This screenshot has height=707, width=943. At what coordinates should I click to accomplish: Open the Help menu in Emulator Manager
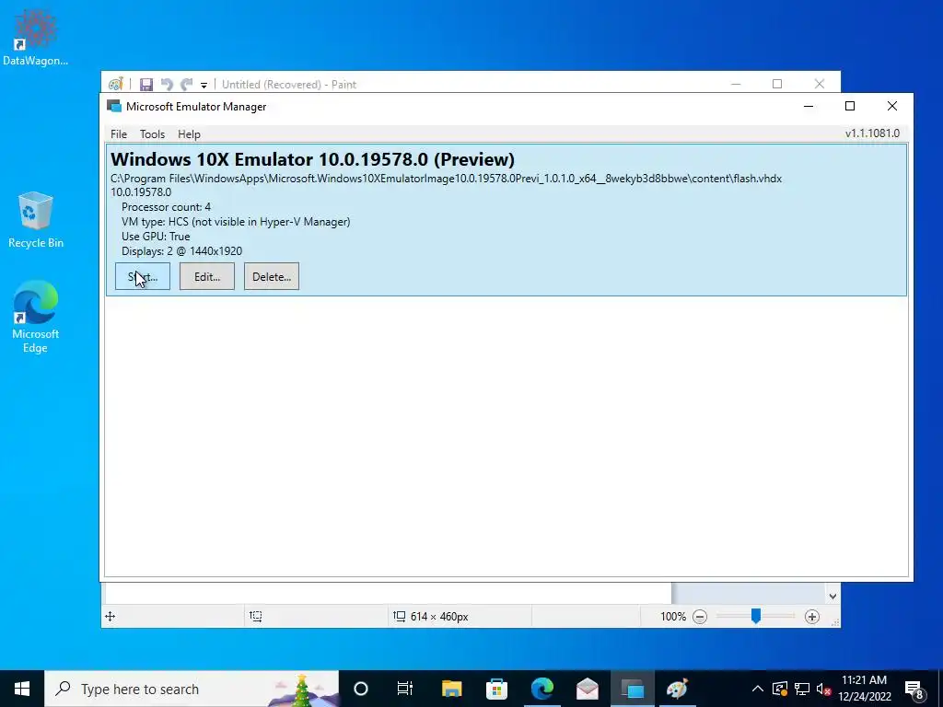pyautogui.click(x=189, y=134)
